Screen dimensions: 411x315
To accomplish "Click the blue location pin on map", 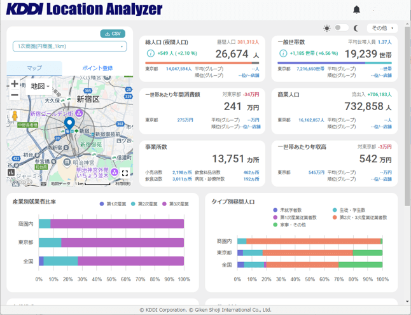I will tap(69, 124).
